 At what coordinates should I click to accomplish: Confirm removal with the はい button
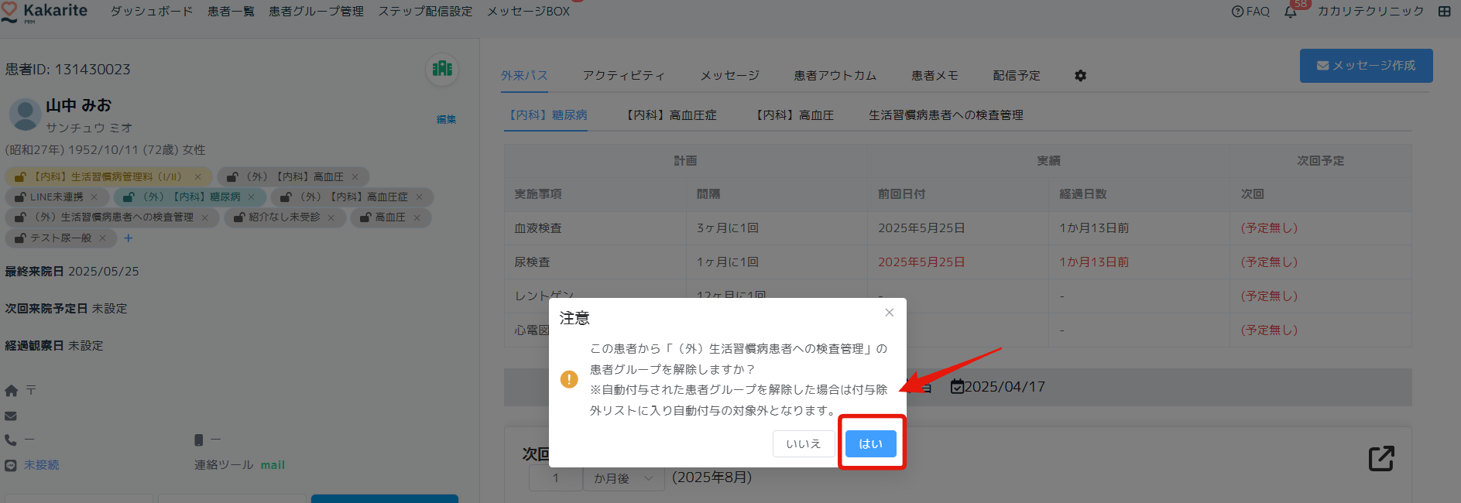(870, 443)
